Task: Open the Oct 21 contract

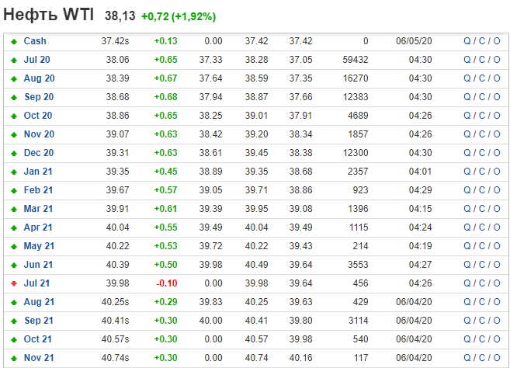Action: [x=38, y=339]
